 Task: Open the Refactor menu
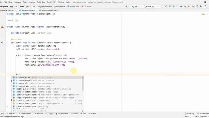[x=32, y=2]
